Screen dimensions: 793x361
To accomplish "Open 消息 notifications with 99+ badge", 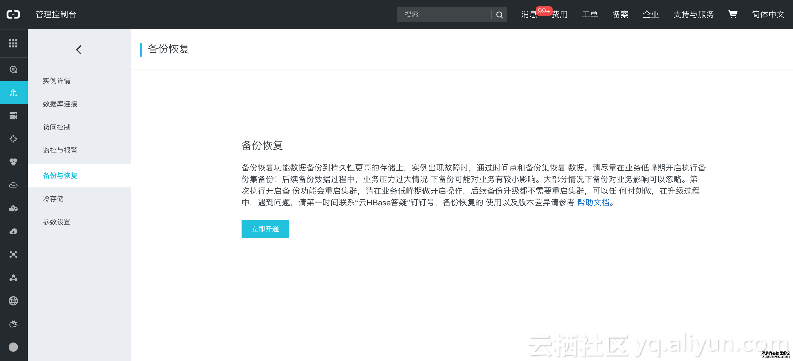I will (529, 14).
